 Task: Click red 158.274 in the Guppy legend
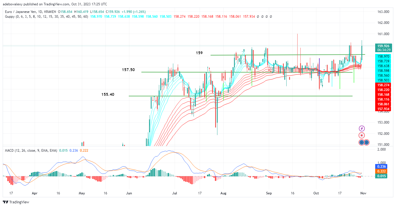(179, 17)
